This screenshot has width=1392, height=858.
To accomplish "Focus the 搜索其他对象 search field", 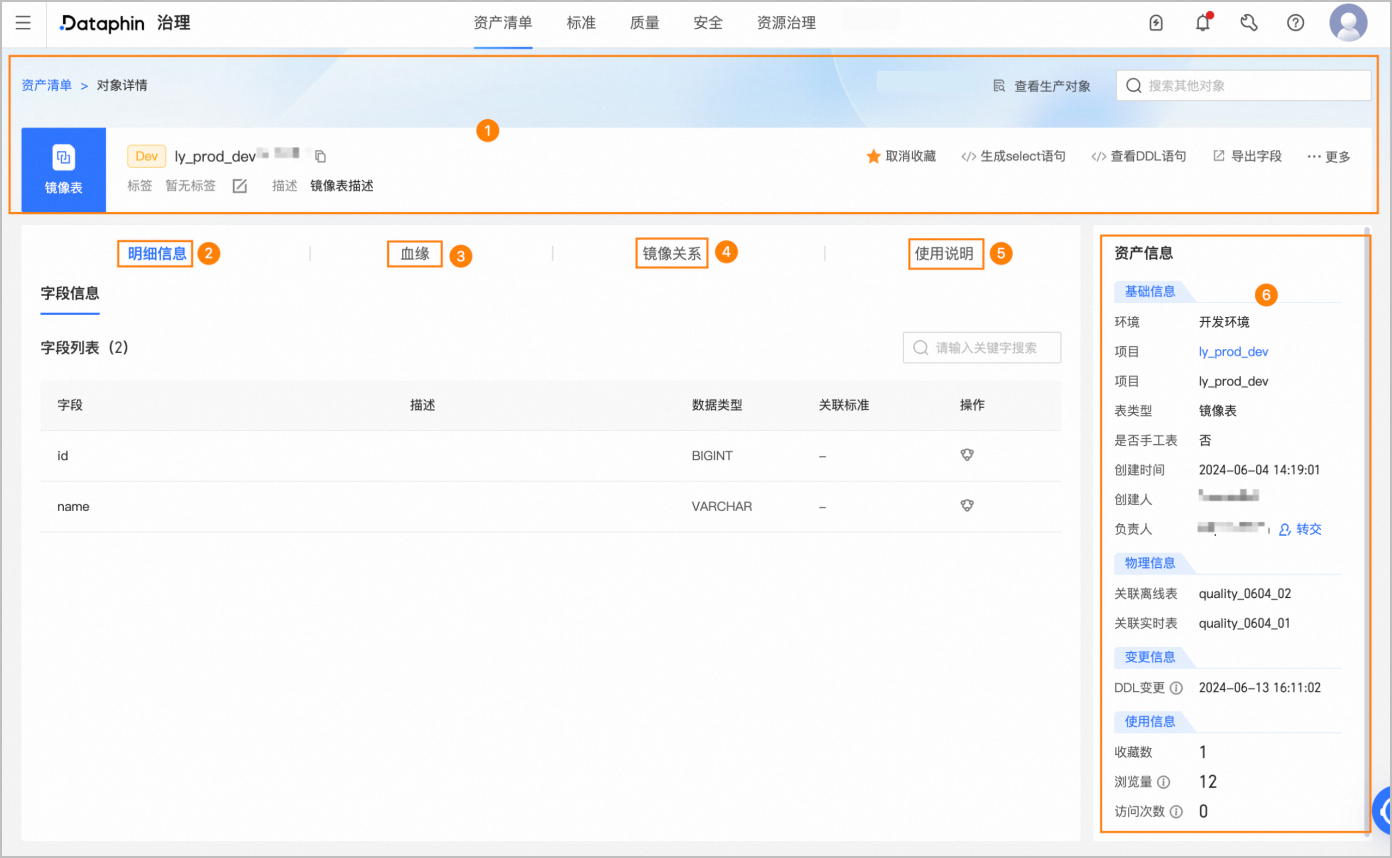I will pyautogui.click(x=1244, y=85).
